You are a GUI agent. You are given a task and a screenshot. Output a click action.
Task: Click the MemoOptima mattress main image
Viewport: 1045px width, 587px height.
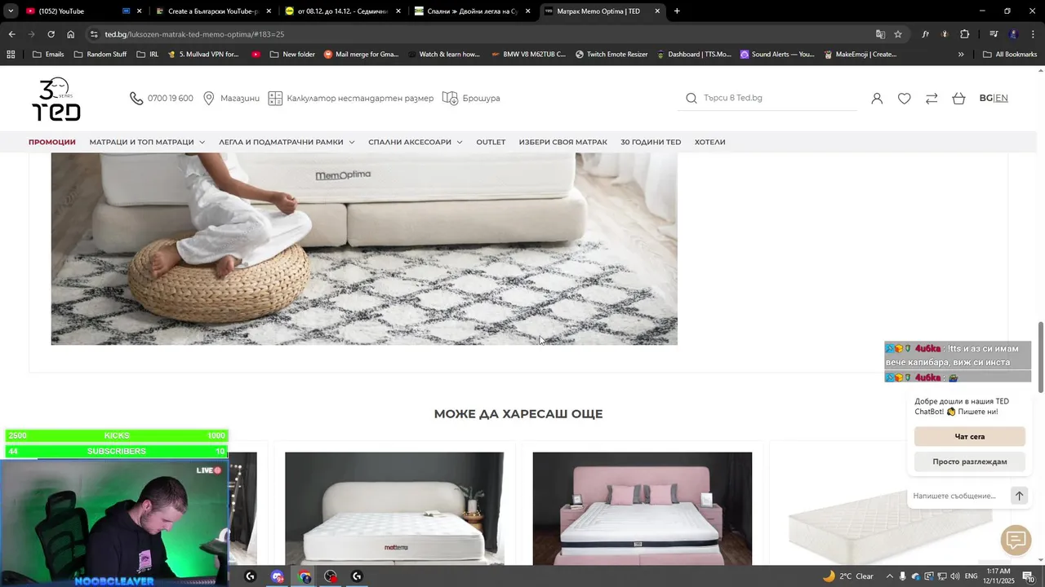click(364, 249)
